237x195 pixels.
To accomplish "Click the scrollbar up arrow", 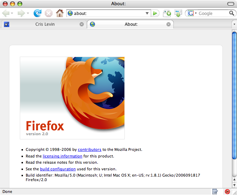I will tap(234, 180).
